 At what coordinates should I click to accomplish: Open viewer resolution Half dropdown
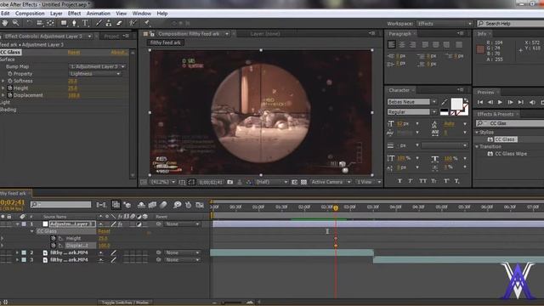click(271, 182)
